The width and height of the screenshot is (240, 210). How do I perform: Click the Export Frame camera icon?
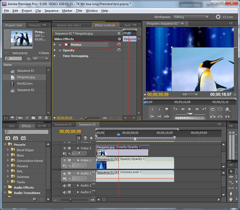(x=227, y=116)
